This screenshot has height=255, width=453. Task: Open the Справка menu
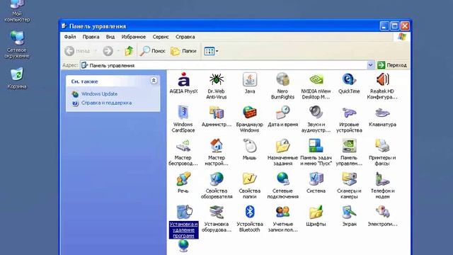point(185,37)
